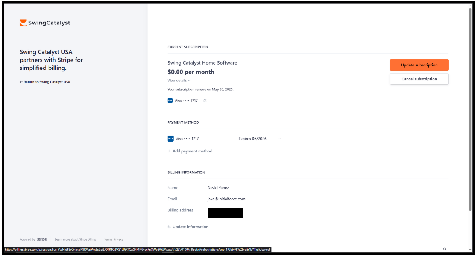
Task: Open the Terms link
Action: tap(108, 239)
